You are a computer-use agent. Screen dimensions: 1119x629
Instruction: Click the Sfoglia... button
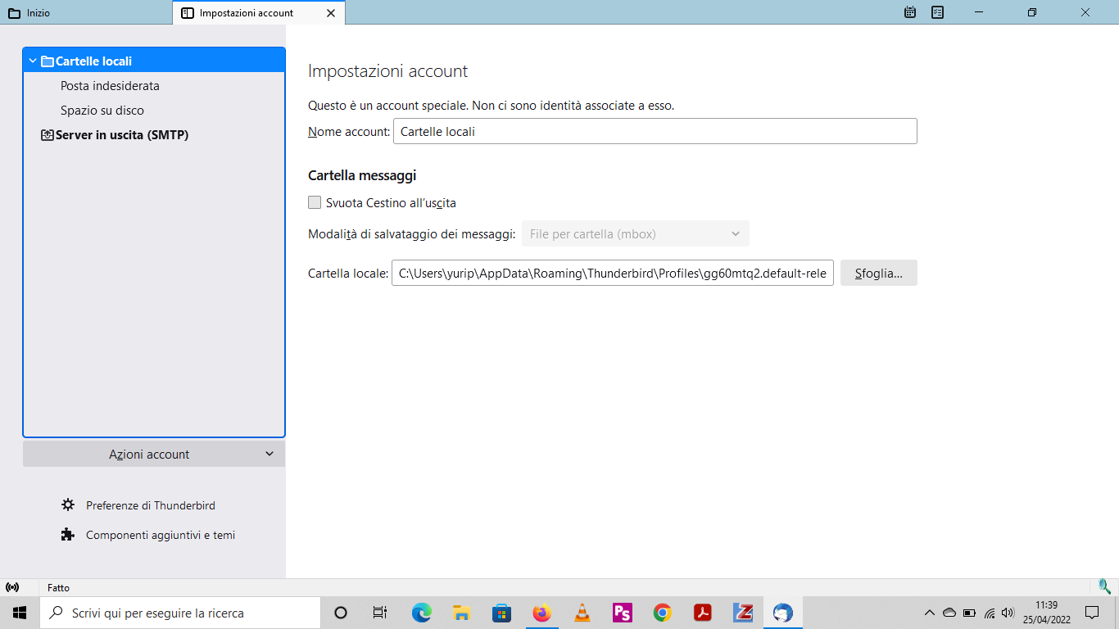click(879, 273)
